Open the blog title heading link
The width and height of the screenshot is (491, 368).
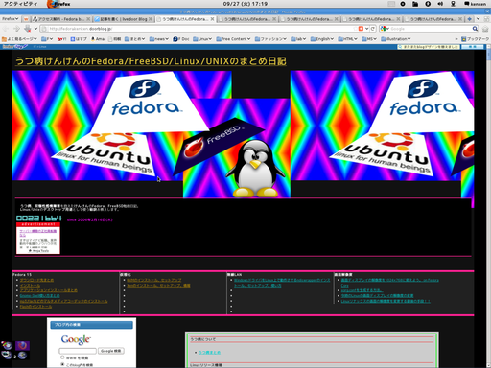pos(151,61)
